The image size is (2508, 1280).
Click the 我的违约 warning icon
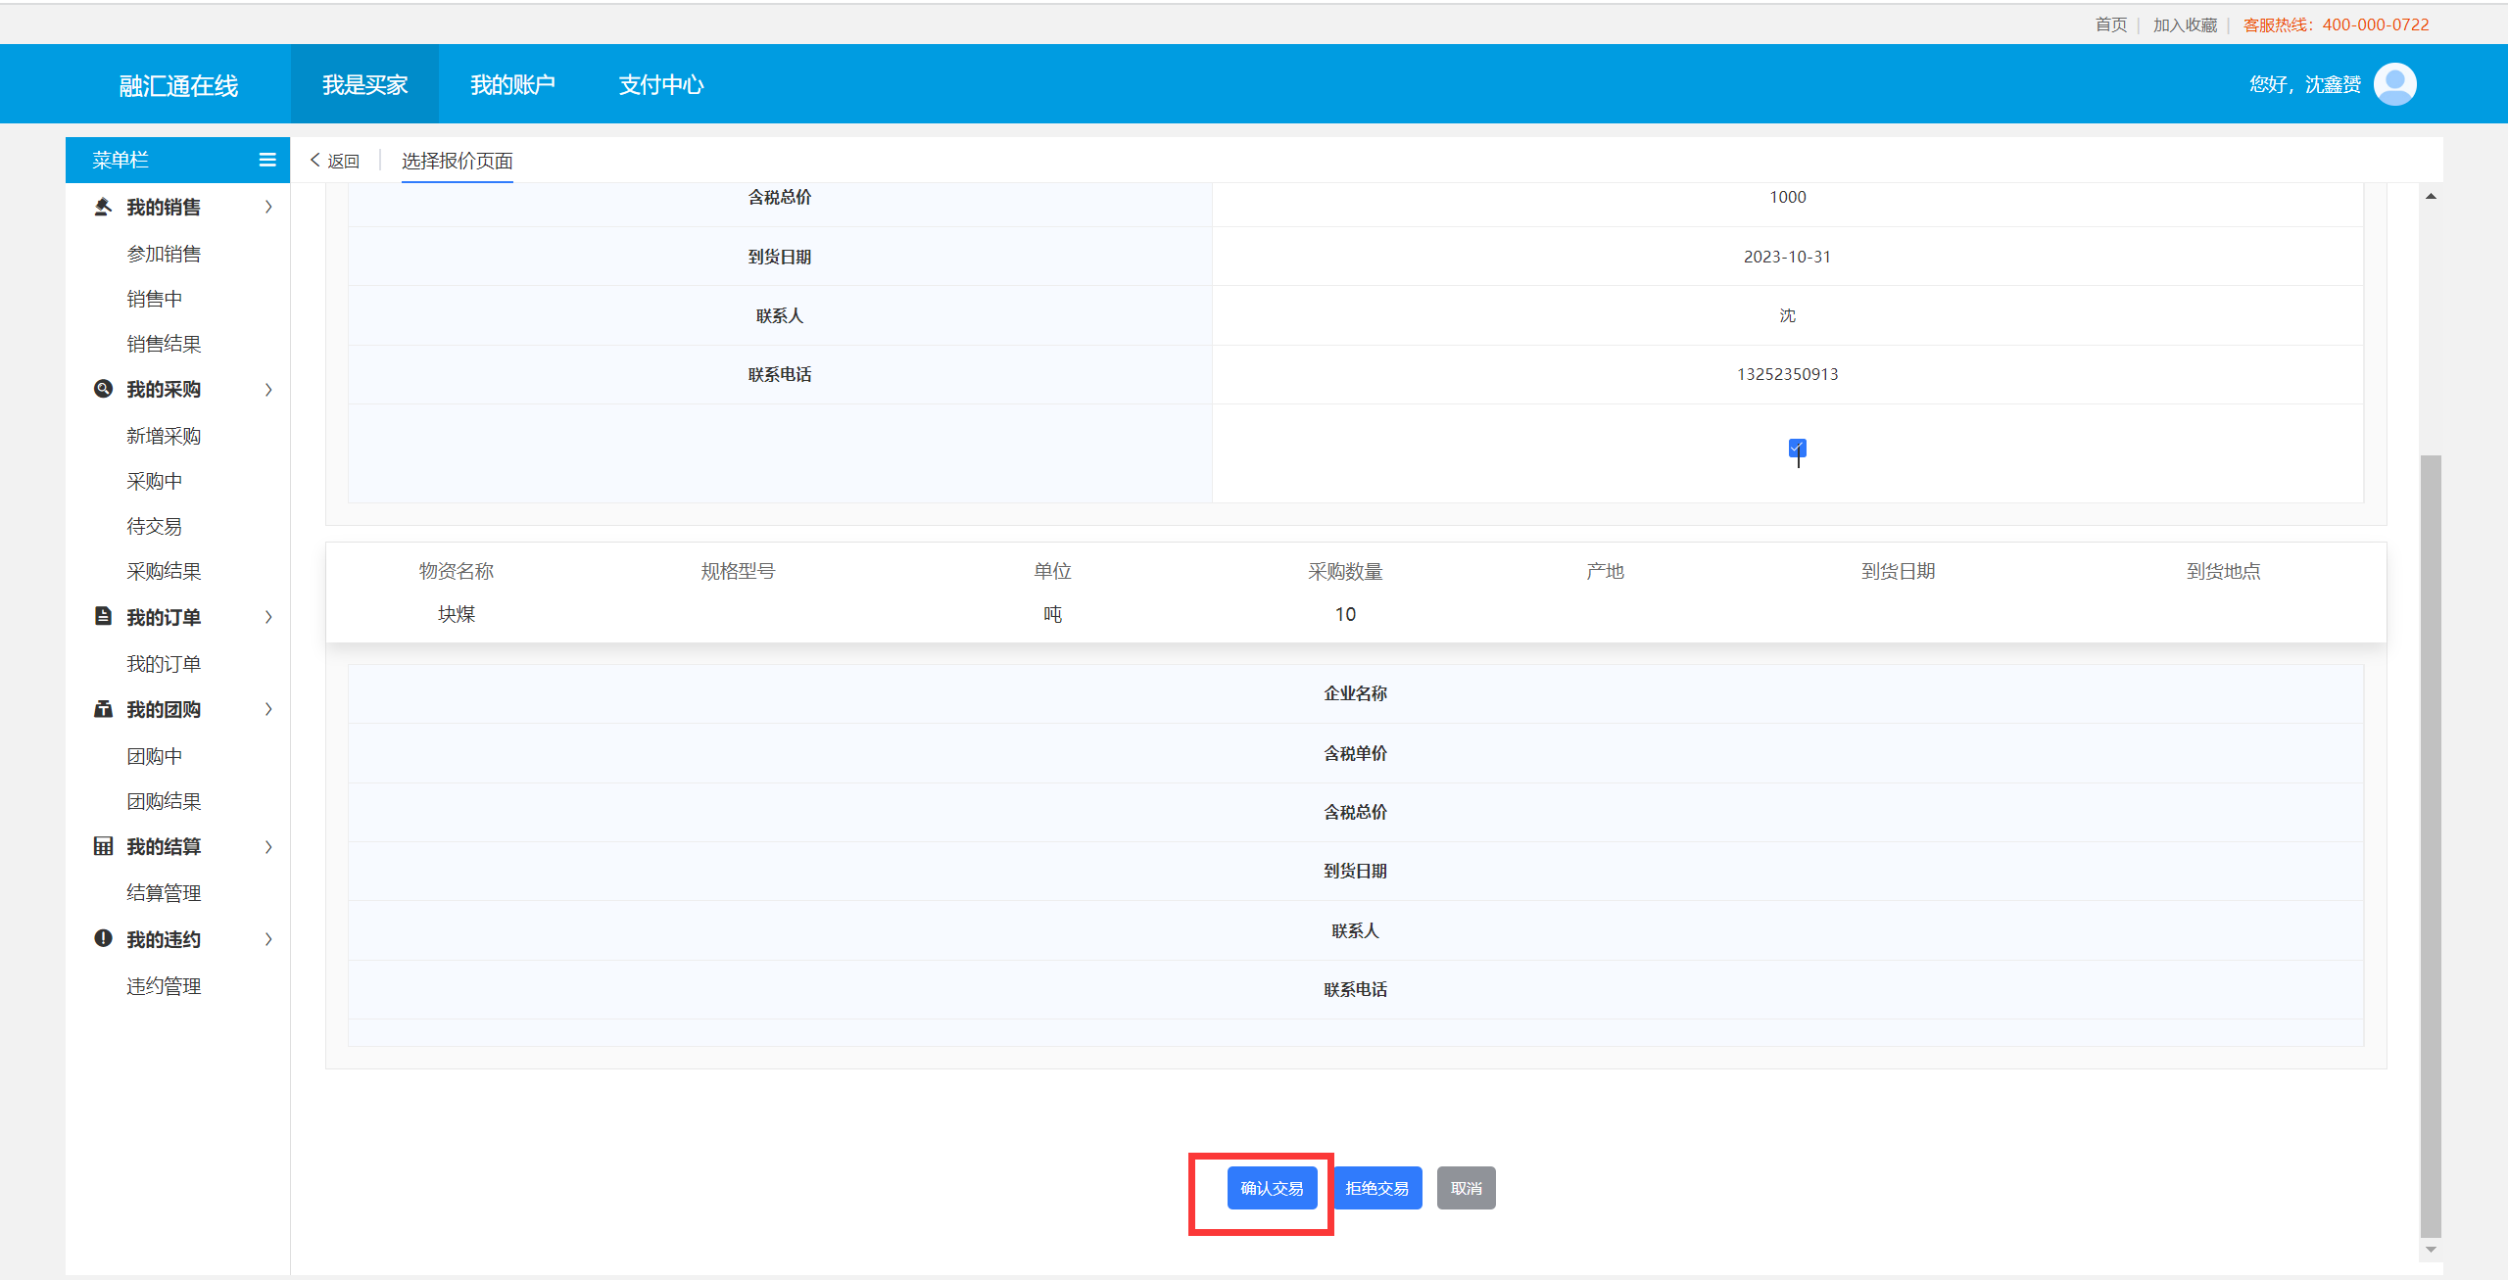103,938
